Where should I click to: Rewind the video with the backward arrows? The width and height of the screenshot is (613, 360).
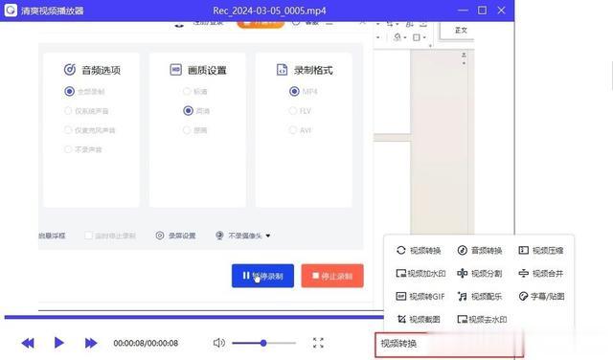(28, 343)
